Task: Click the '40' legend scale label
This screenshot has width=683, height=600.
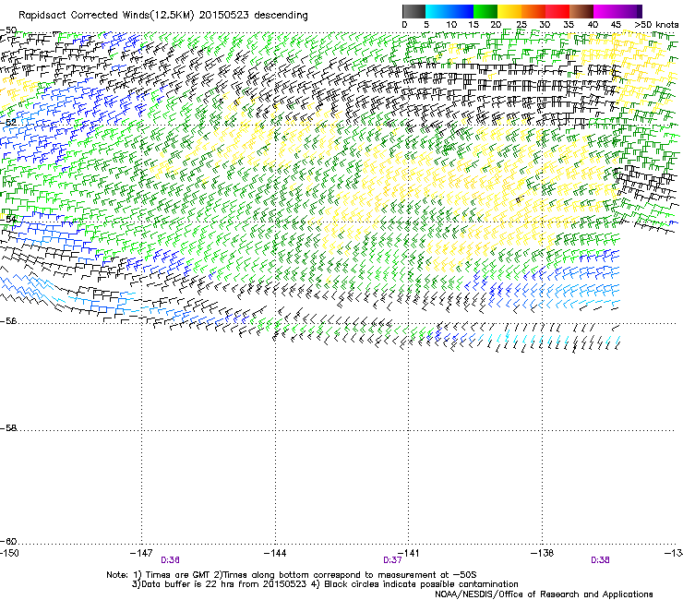Action: [x=593, y=25]
